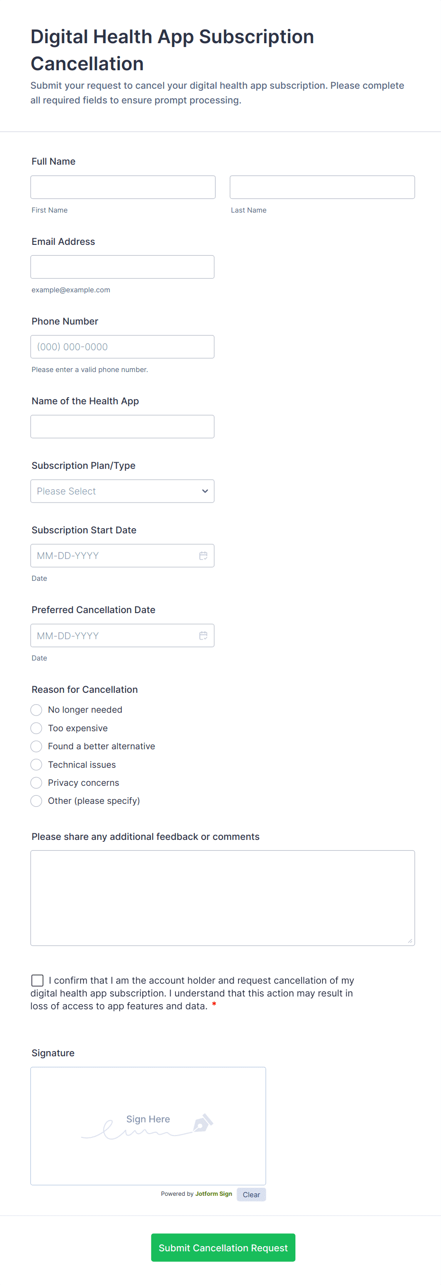Focus the Last Name text box
This screenshot has height=1285, width=441.
(x=322, y=187)
